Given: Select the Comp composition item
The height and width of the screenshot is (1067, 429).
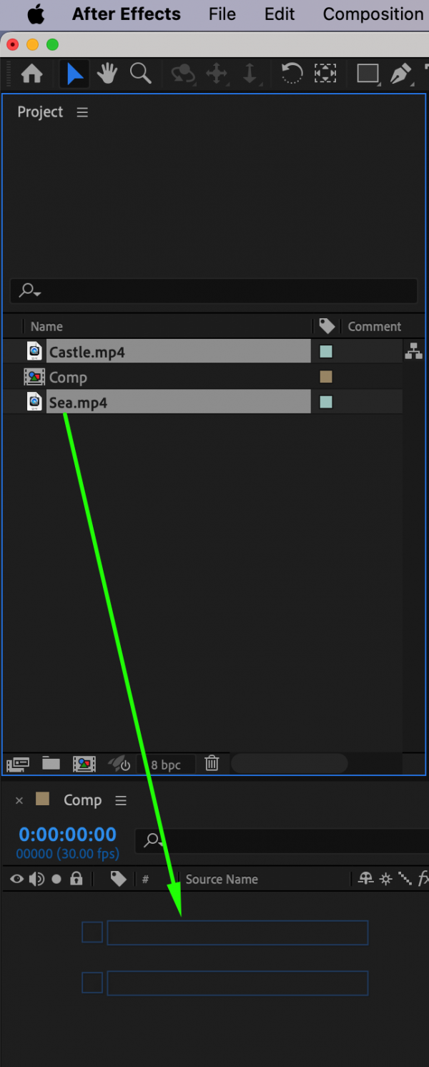Looking at the screenshot, I should 67,377.
